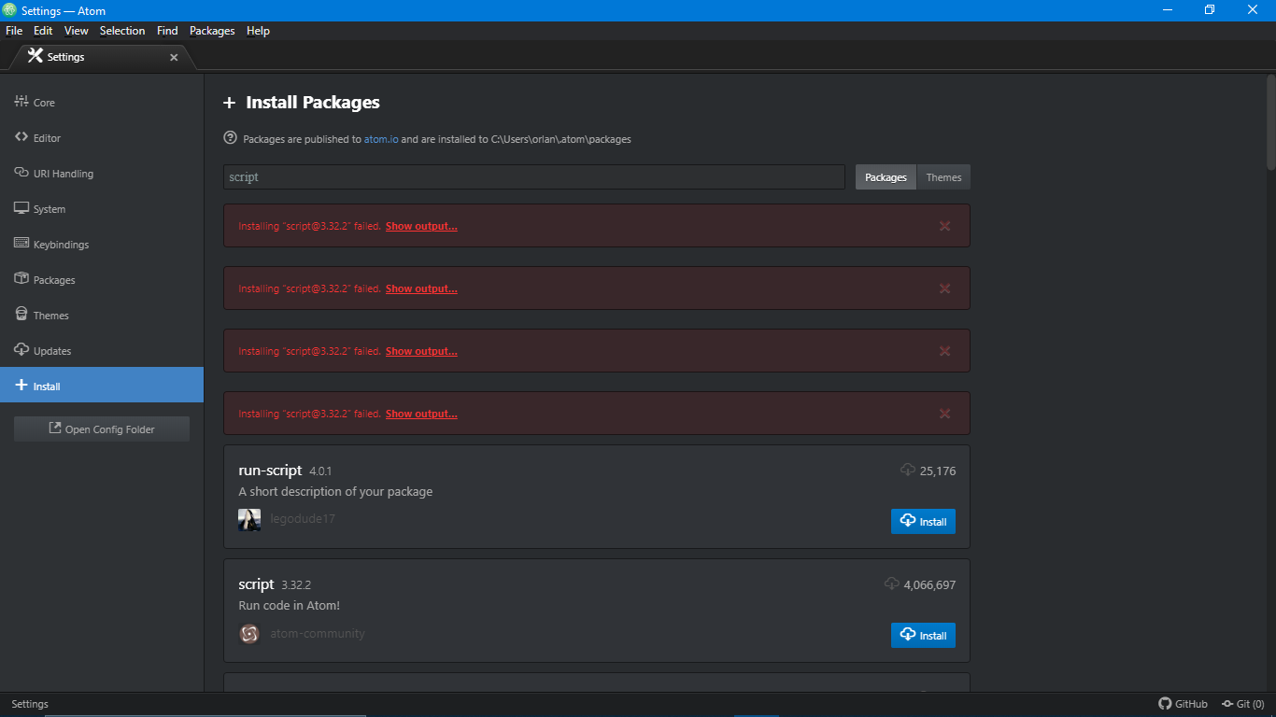Open the View menu
1276x717 pixels.
click(x=77, y=31)
